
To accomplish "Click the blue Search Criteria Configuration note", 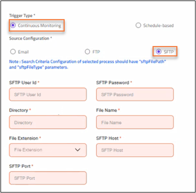I will pyautogui.click(x=87, y=64).
